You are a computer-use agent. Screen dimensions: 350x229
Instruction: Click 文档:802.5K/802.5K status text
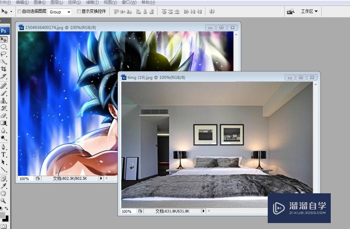[x=70, y=179]
